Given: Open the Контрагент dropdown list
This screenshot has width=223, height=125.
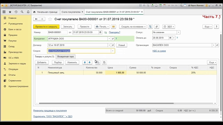Looking at the screenshot, I should click(109, 39).
